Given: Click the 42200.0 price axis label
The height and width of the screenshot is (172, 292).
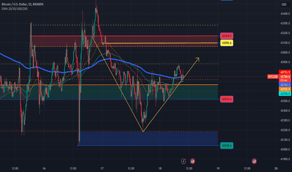Looking at the screenshot, I should (285, 130).
